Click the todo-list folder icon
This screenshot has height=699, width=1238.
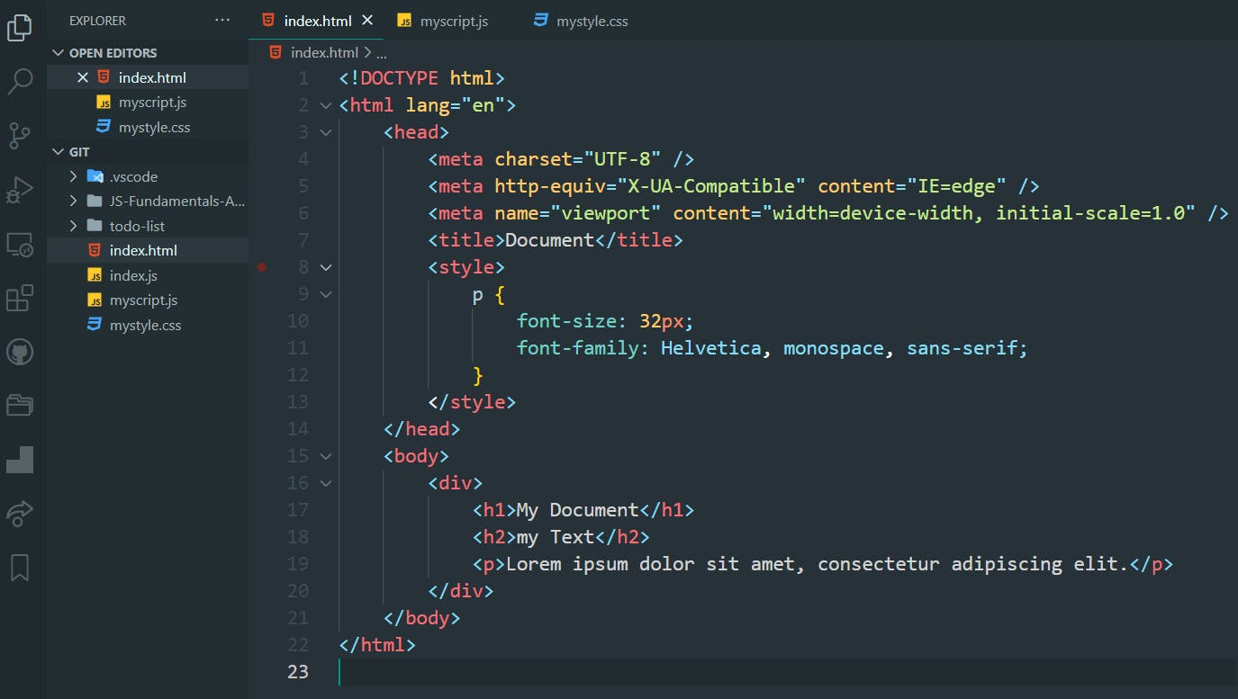tap(94, 226)
